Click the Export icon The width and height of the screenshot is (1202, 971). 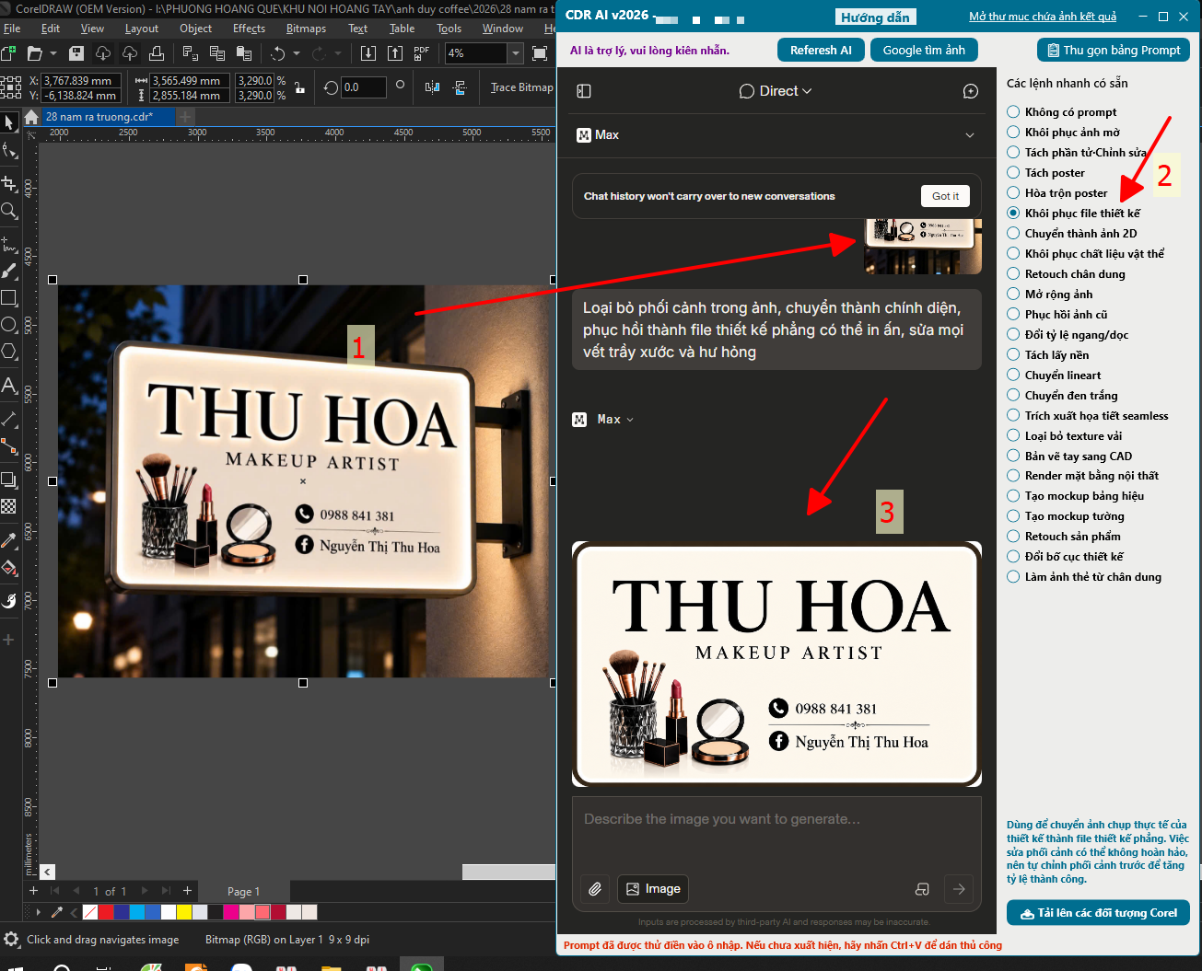(x=394, y=53)
